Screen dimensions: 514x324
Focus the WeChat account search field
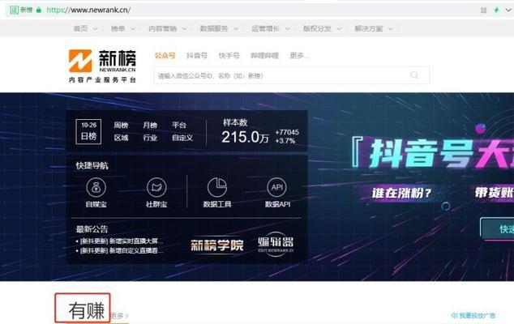point(291,75)
